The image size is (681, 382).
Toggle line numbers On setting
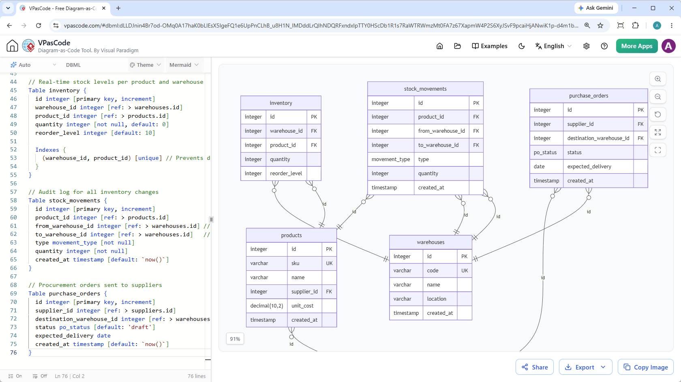[15, 376]
